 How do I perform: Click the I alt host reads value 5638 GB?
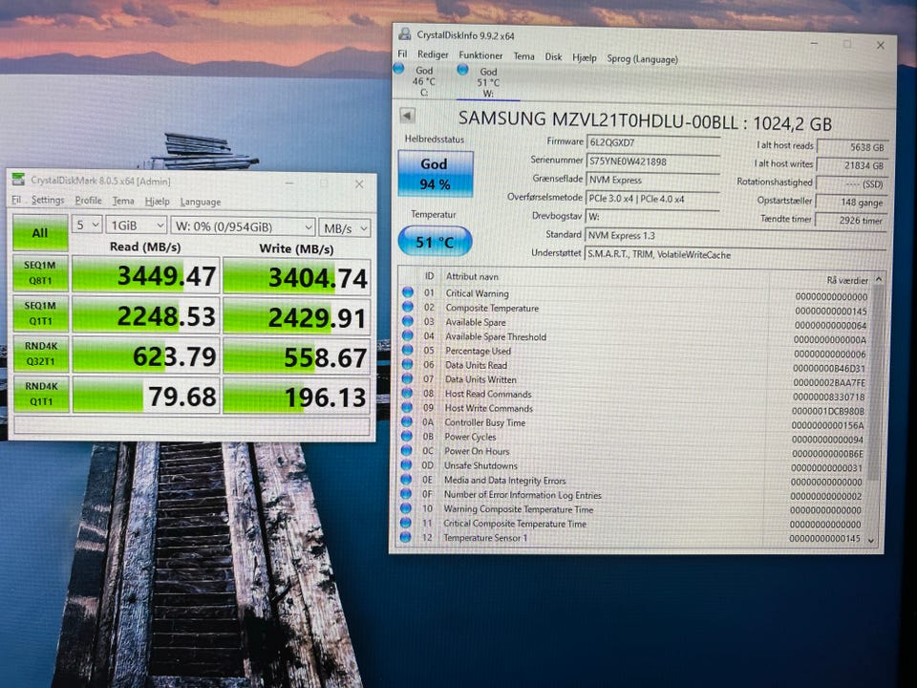point(851,147)
